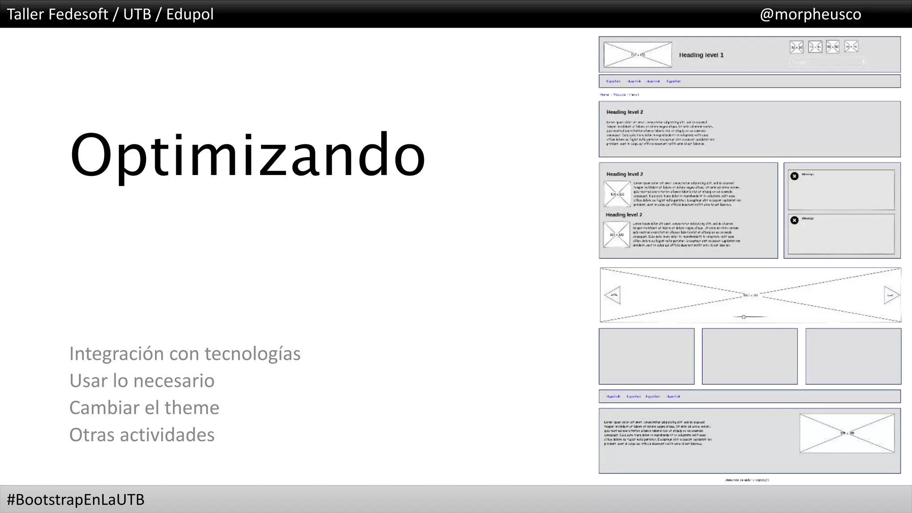
Task: Click the search field in the wireframe header
Action: pos(827,62)
